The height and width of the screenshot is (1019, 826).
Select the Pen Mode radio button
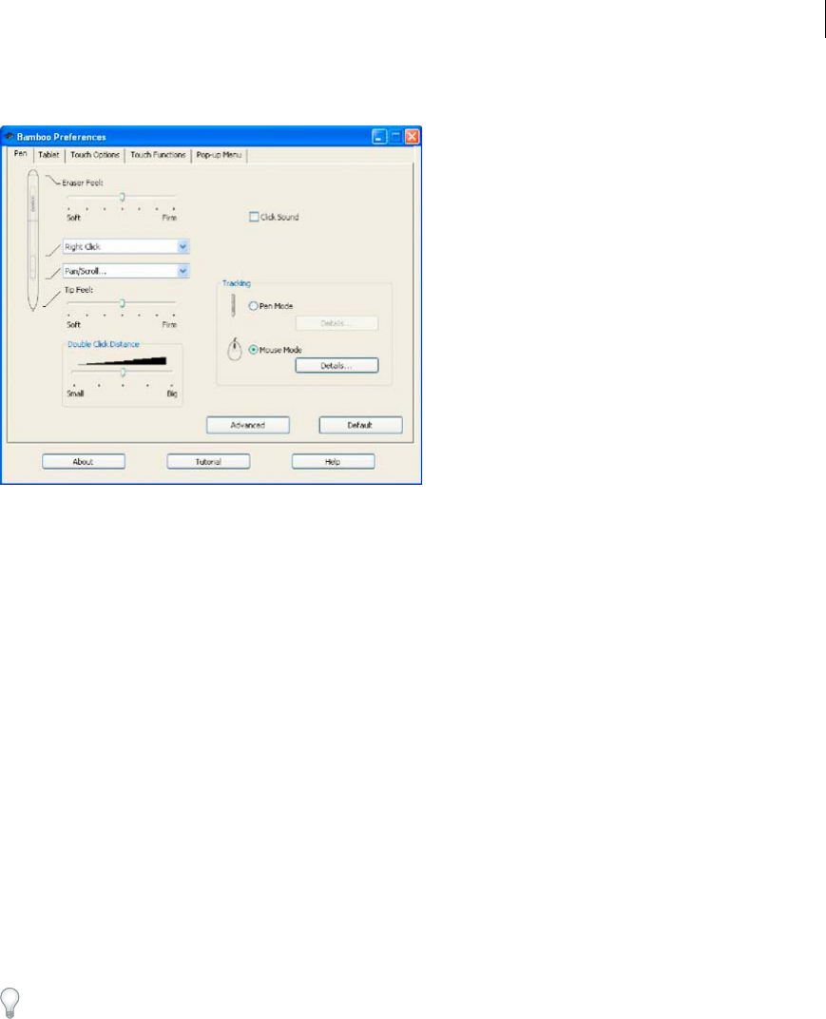point(254,306)
